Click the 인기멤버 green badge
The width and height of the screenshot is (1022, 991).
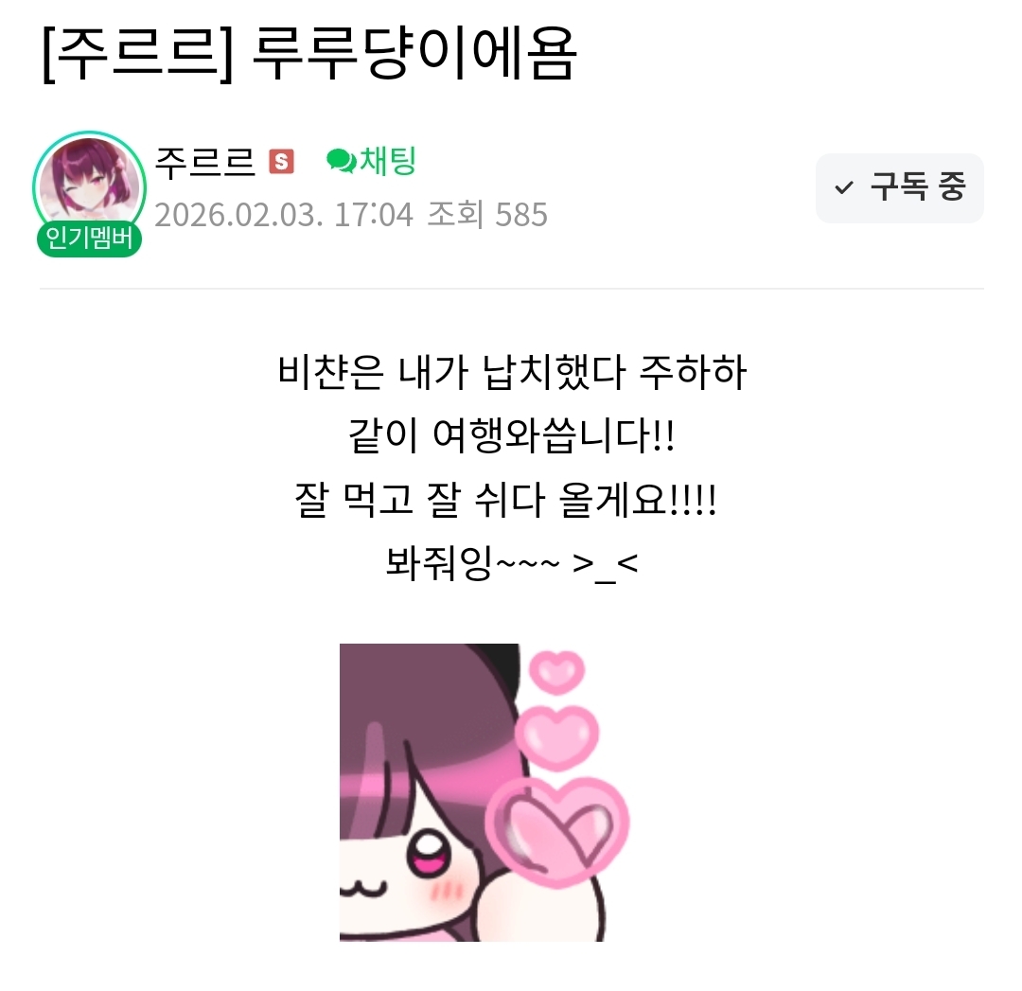tap(89, 238)
